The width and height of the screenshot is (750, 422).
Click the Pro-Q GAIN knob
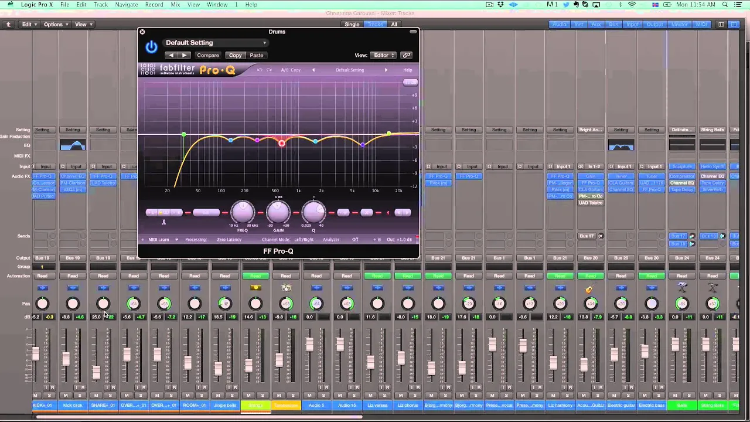coord(278,212)
